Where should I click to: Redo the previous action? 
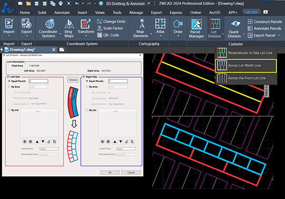click(x=89, y=3)
